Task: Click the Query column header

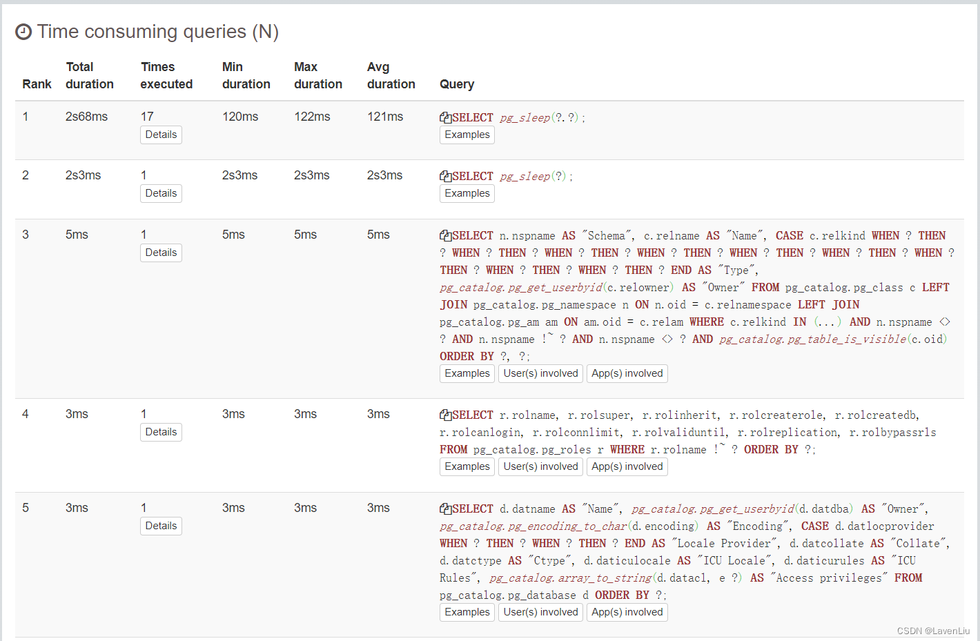Action: click(x=457, y=84)
